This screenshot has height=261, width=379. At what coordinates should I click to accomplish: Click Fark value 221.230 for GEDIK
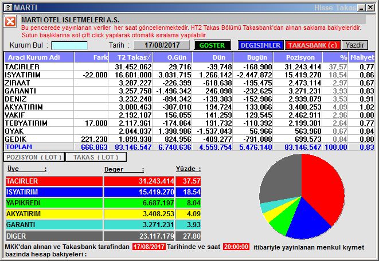[x=94, y=139]
